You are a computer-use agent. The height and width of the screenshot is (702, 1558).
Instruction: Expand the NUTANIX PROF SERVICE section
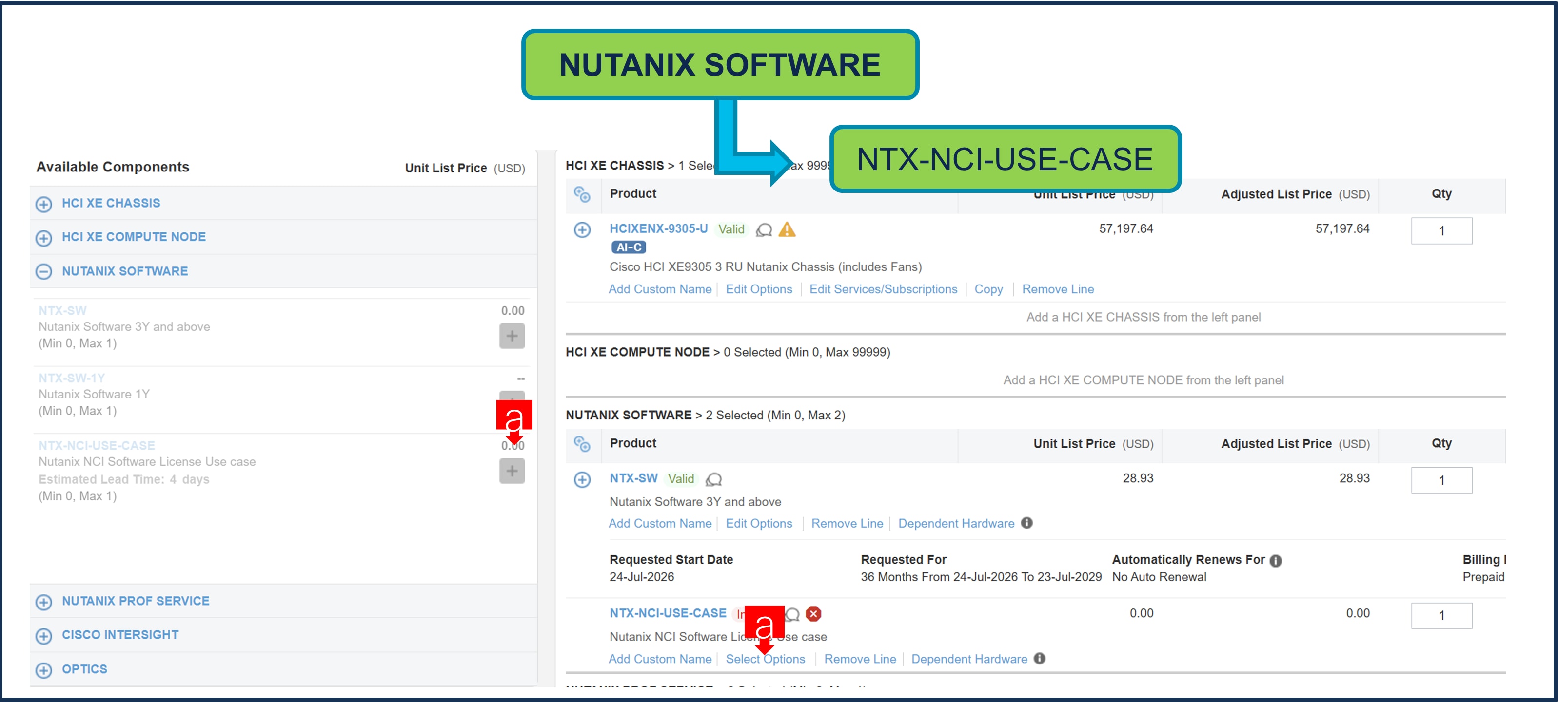(x=43, y=602)
